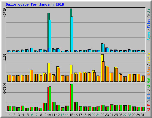Click day label '10' on the x-axis

(x=49, y=115)
